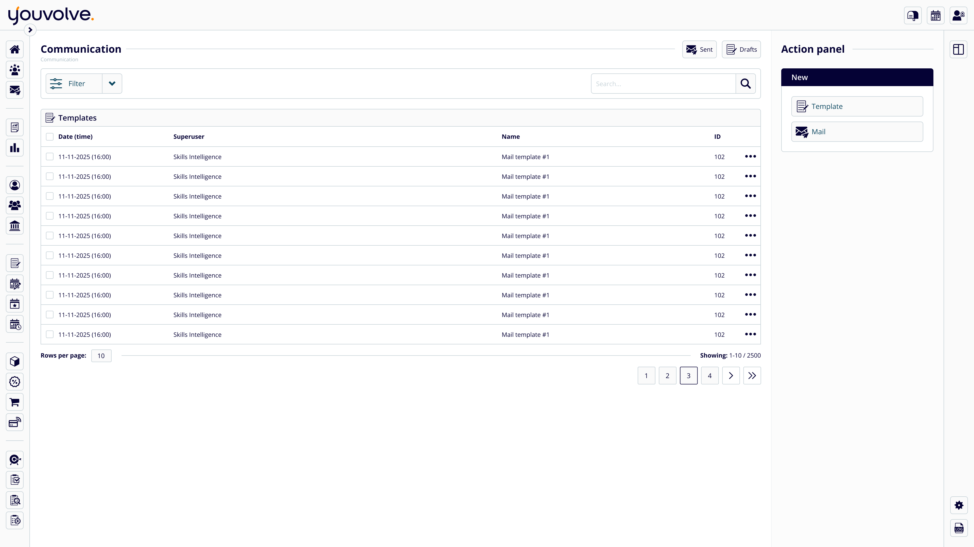Screen dimensions: 974x547
Task: Switch to the Sent view
Action: (699, 49)
